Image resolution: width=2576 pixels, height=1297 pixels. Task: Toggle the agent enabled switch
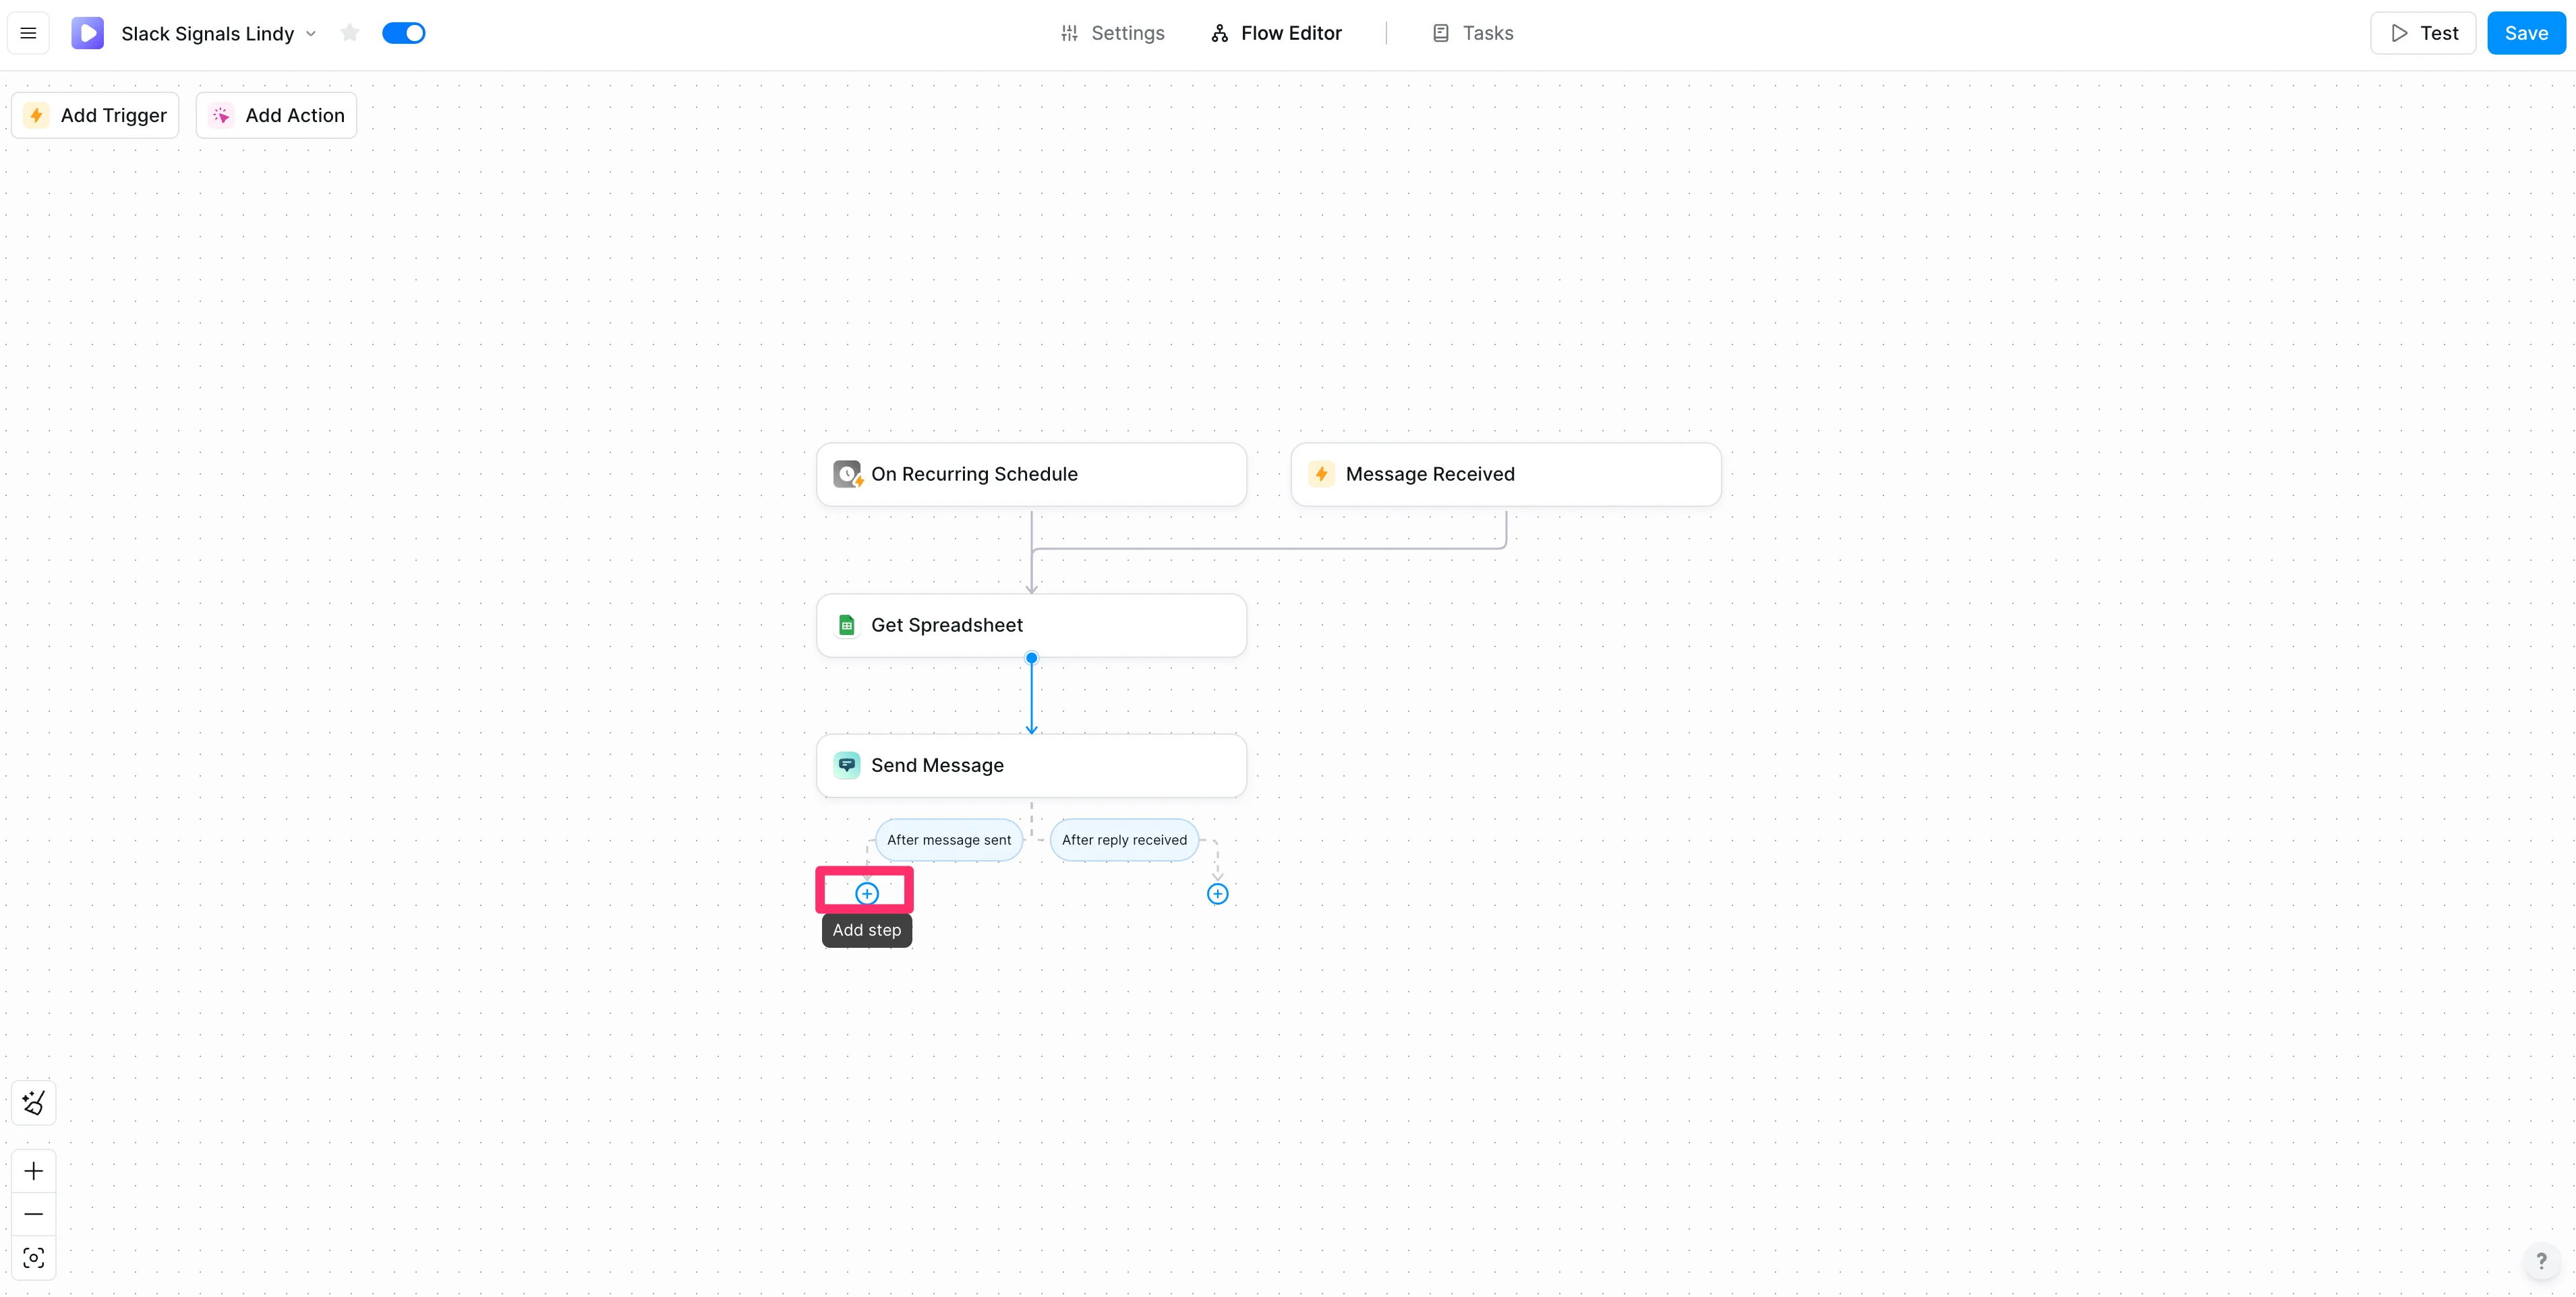[404, 33]
